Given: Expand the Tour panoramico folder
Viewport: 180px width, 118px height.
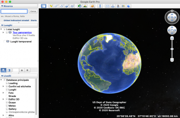Looking at the screenshot, I should 3,33.
